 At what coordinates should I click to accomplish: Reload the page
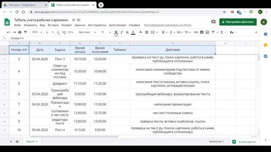point(17,12)
